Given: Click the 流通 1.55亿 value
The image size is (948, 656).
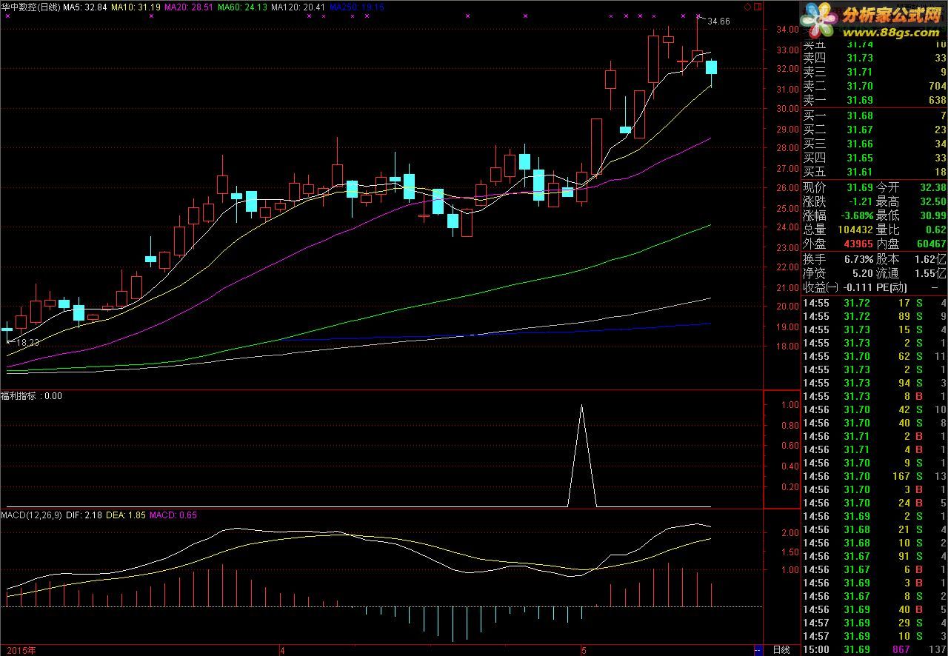Looking at the screenshot, I should 930,273.
